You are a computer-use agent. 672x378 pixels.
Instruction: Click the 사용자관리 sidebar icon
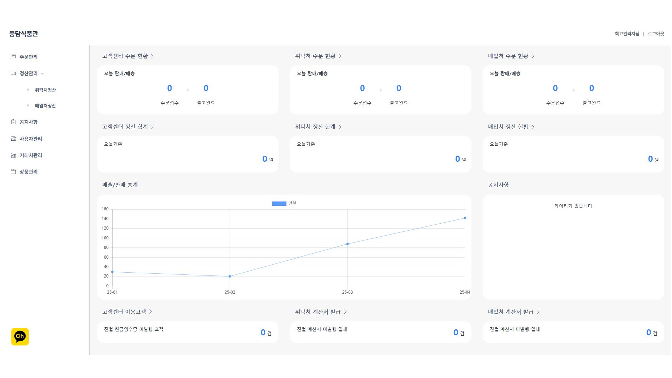13,139
